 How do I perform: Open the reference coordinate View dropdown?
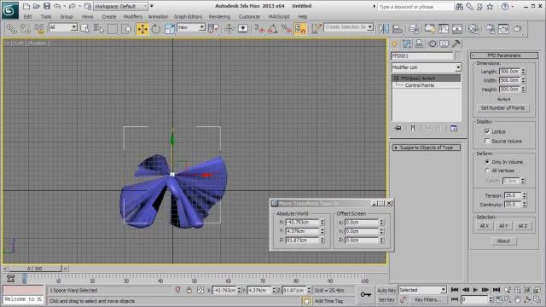tap(191, 27)
